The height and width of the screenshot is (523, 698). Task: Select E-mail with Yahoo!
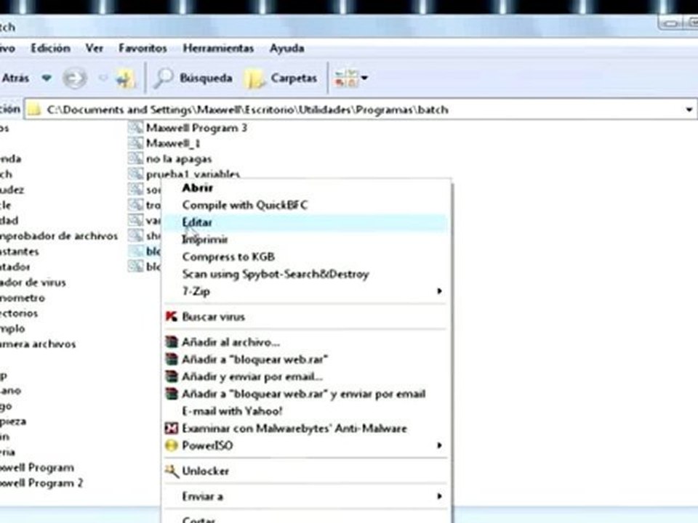coord(305,411)
